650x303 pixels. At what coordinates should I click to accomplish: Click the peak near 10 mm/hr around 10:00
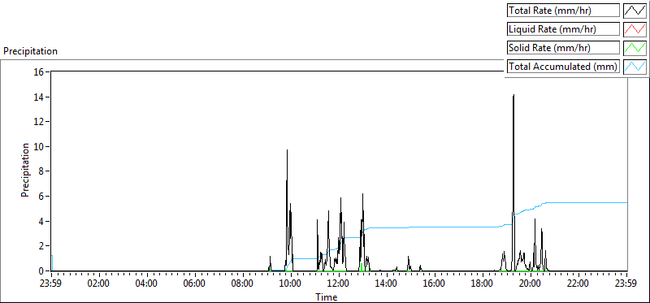(x=287, y=150)
